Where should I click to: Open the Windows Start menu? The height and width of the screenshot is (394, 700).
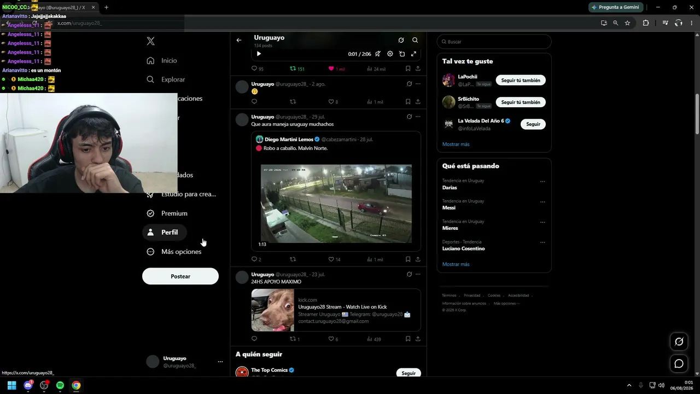click(11, 385)
